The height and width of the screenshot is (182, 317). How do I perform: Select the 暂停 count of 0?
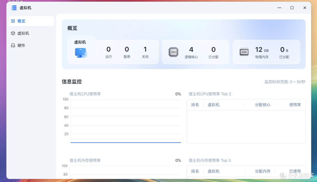127,49
